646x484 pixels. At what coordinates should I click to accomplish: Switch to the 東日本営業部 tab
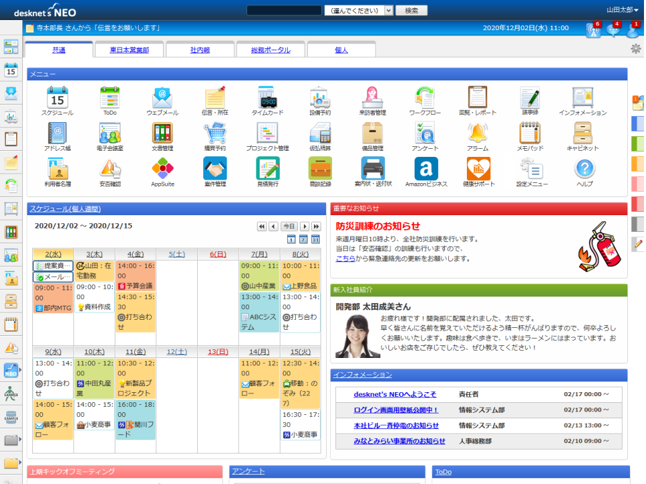pyautogui.click(x=129, y=50)
